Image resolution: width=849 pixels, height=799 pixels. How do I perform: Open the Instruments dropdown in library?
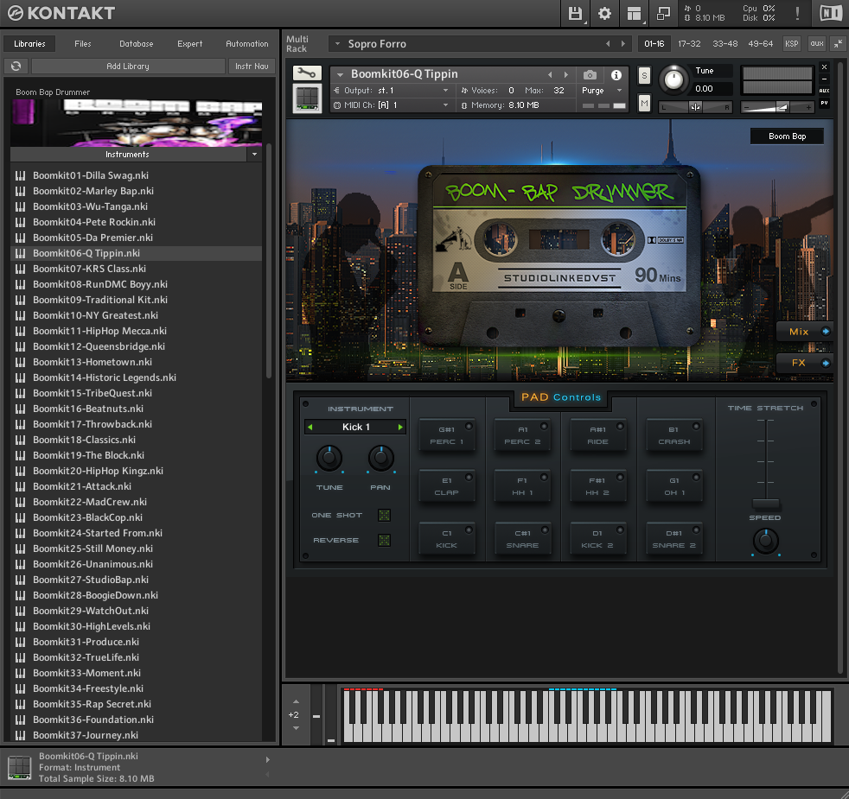254,154
